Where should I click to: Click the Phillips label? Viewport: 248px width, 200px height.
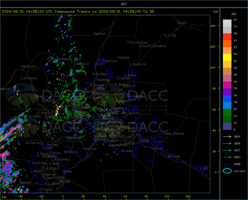coord(125,137)
